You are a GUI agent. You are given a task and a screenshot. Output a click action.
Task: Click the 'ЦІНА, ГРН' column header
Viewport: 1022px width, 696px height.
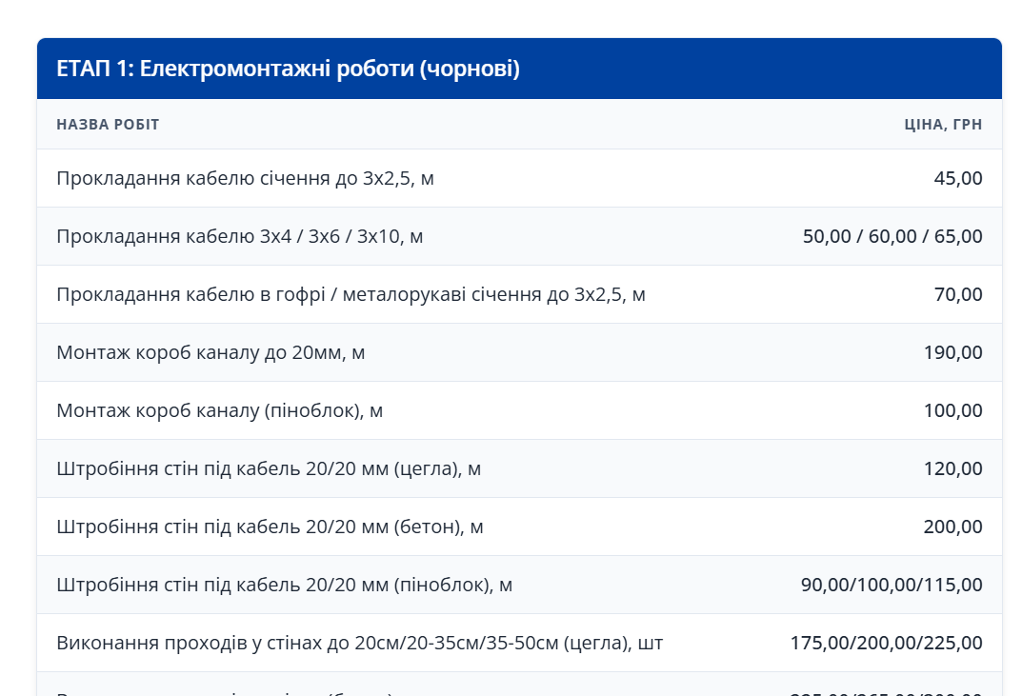pyautogui.click(x=943, y=125)
